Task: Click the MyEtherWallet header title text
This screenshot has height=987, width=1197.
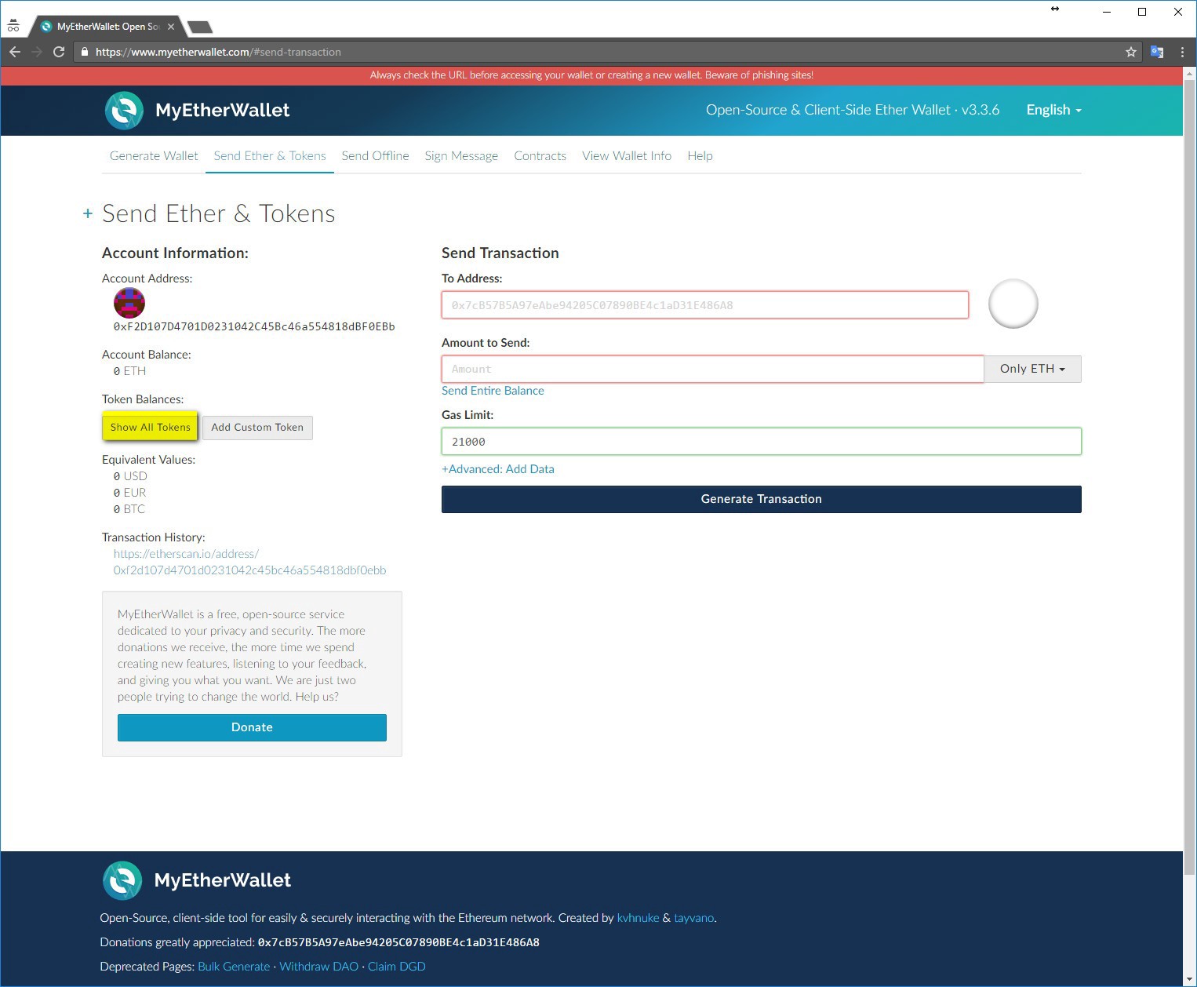Action: pyautogui.click(x=223, y=111)
